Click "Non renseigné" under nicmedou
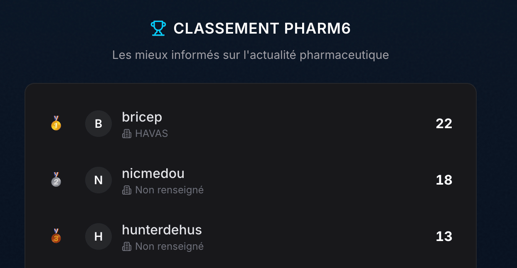This screenshot has height=268, width=517. pyautogui.click(x=170, y=190)
